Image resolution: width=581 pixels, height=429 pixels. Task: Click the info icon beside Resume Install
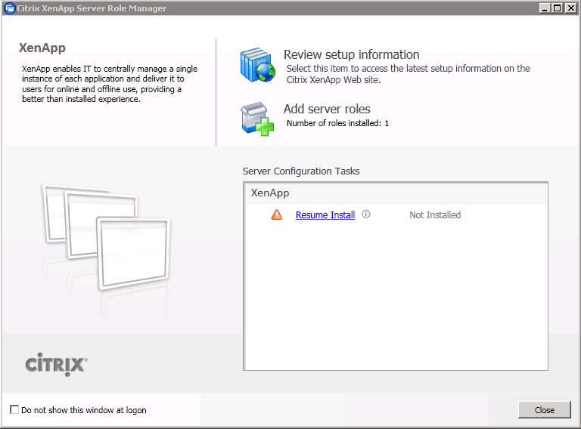[365, 214]
